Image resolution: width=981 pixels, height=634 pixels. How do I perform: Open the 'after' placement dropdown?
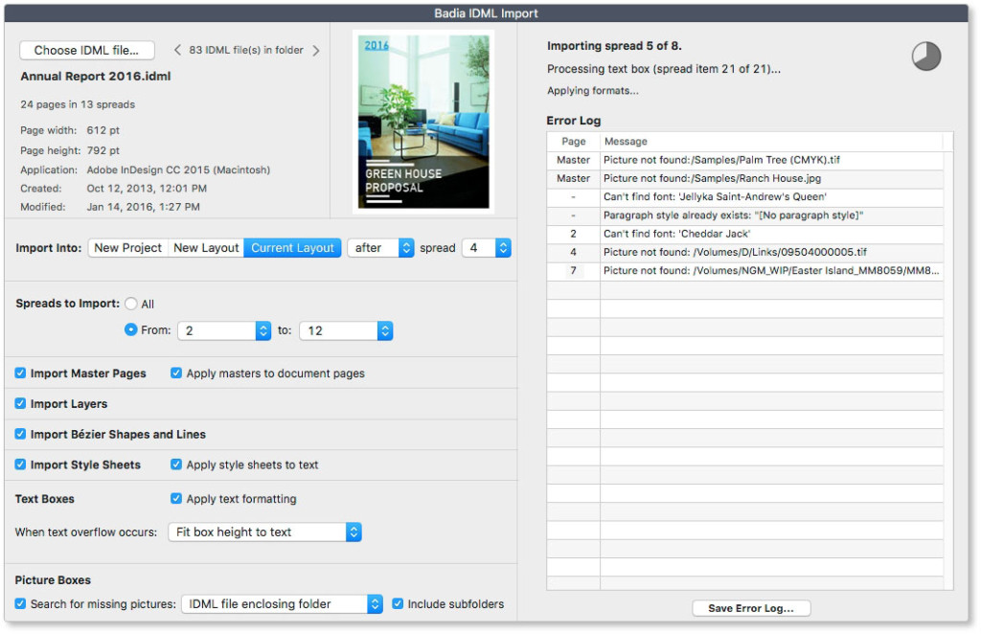coord(380,247)
